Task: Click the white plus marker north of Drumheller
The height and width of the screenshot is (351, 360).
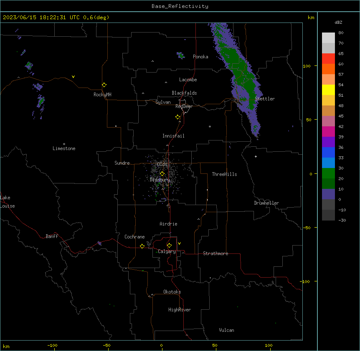Action: tap(256, 156)
